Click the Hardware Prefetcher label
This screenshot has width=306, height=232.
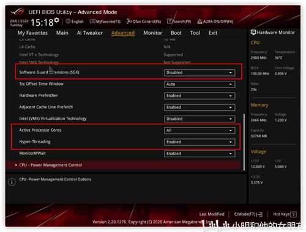click(39, 95)
